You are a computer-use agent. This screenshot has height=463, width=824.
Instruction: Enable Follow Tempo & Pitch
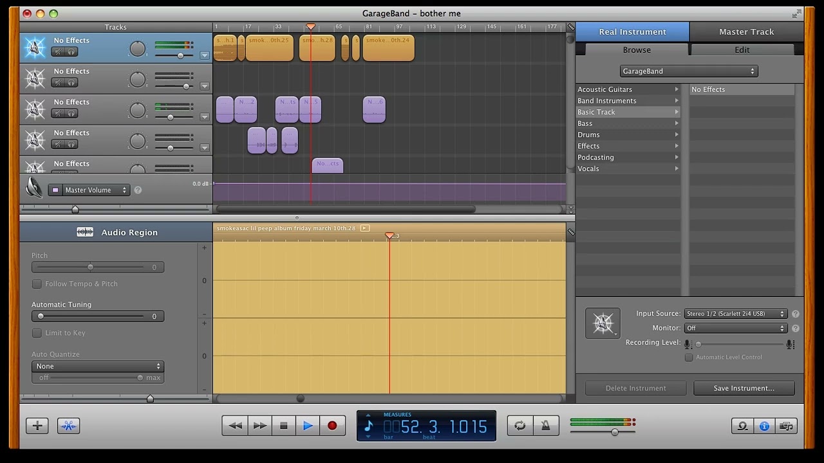point(37,284)
